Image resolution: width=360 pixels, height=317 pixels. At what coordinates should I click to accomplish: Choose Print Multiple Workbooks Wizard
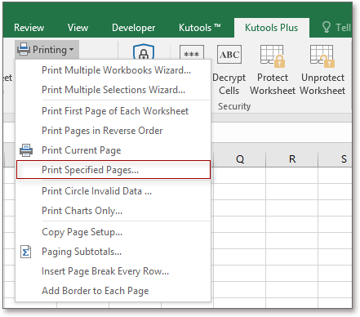click(x=113, y=70)
